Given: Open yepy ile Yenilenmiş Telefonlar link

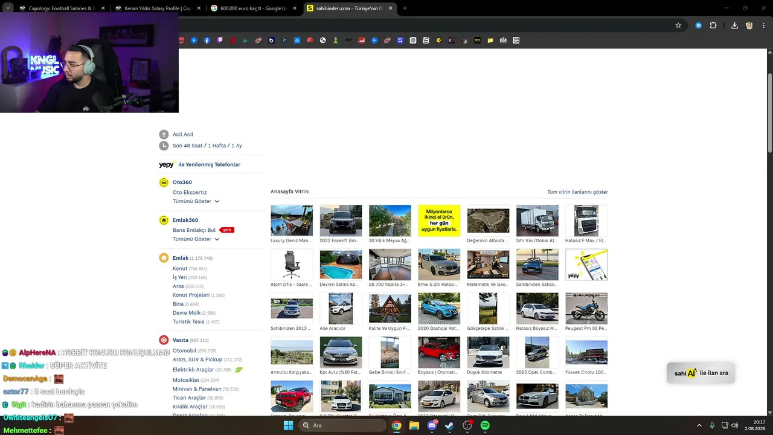Looking at the screenshot, I should pyautogui.click(x=200, y=164).
